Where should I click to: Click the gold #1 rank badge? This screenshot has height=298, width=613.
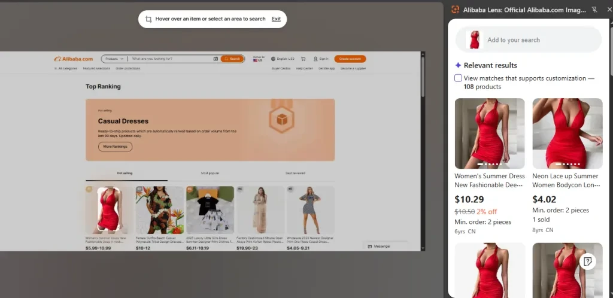point(89,189)
